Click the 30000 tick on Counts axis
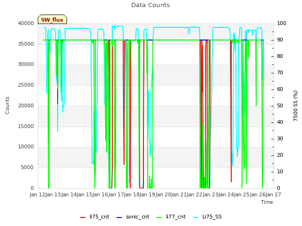The height and width of the screenshot is (226, 302). pyautogui.click(x=26, y=64)
